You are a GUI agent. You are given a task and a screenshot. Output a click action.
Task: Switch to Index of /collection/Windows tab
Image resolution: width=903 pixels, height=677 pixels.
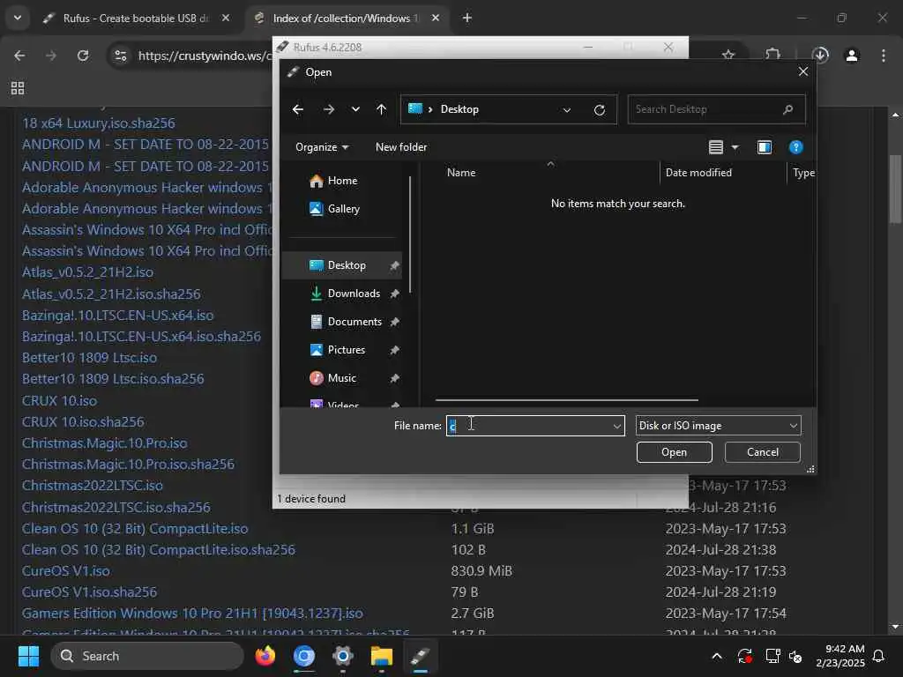click(347, 19)
